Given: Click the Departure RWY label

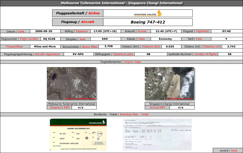Looking at the screenshot, I should 60,108.
